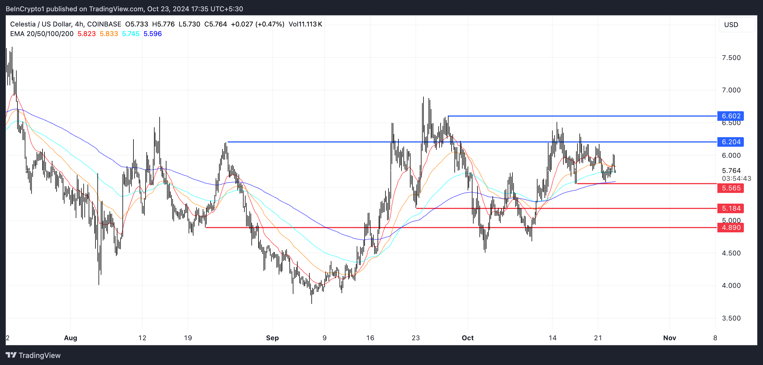Click the 6.602 resistance price label
The image size is (763, 365).
[x=730, y=116]
